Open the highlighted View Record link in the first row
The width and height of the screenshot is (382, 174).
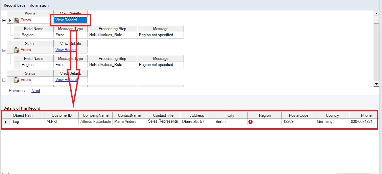[66, 20]
